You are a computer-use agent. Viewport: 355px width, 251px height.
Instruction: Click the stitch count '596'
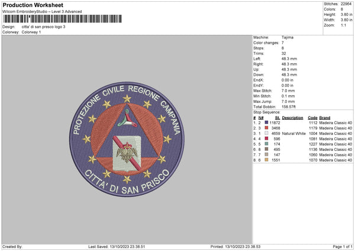point(277,139)
